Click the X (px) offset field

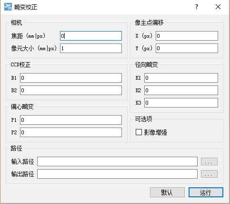[x=187, y=36]
